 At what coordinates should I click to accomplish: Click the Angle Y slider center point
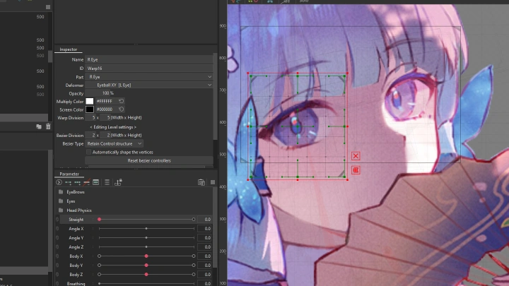point(146,238)
